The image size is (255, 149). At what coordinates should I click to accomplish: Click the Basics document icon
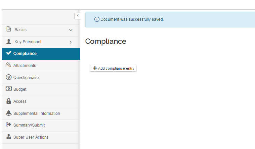9,29
